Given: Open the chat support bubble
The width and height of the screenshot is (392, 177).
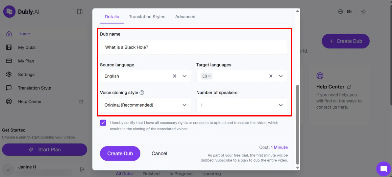Looking at the screenshot, I should (383, 169).
